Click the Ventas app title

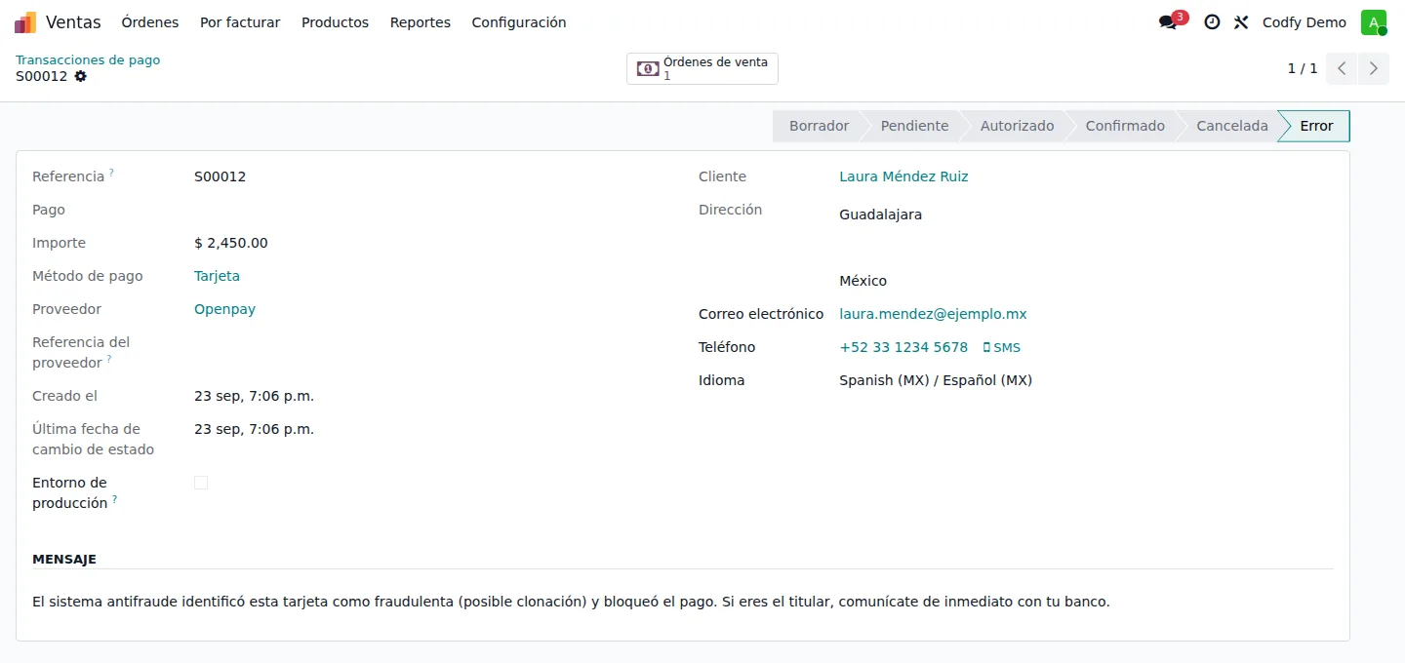point(73,22)
